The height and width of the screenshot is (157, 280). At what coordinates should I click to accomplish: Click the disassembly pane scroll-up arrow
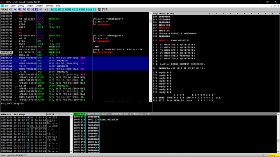pyautogui.click(x=150, y=13)
